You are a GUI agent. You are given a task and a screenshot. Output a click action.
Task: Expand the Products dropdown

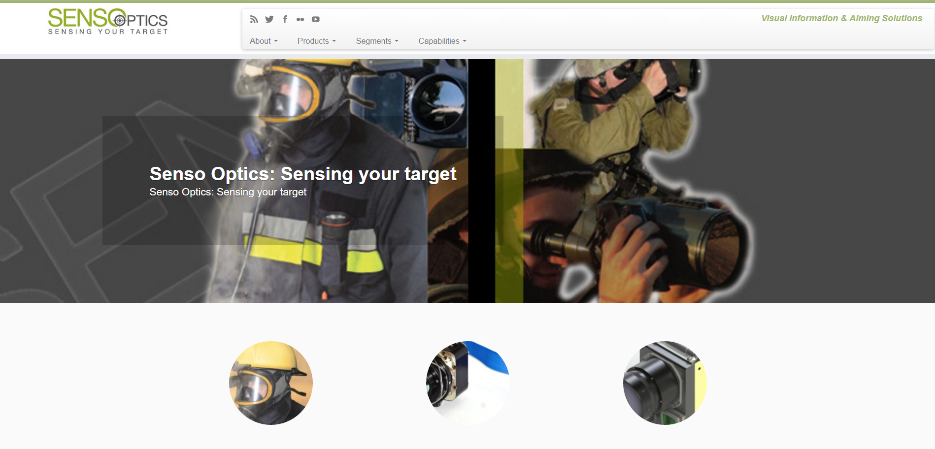316,41
